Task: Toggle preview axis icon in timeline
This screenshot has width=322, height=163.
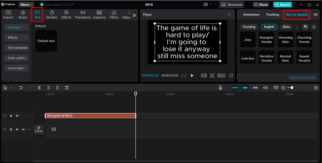Action: click(265, 88)
